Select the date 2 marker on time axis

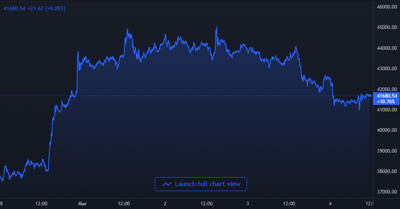165,203
